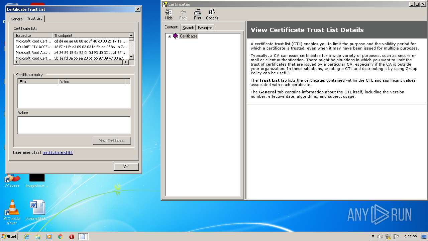Close the Certificate Trust List dialog

pos(137,9)
